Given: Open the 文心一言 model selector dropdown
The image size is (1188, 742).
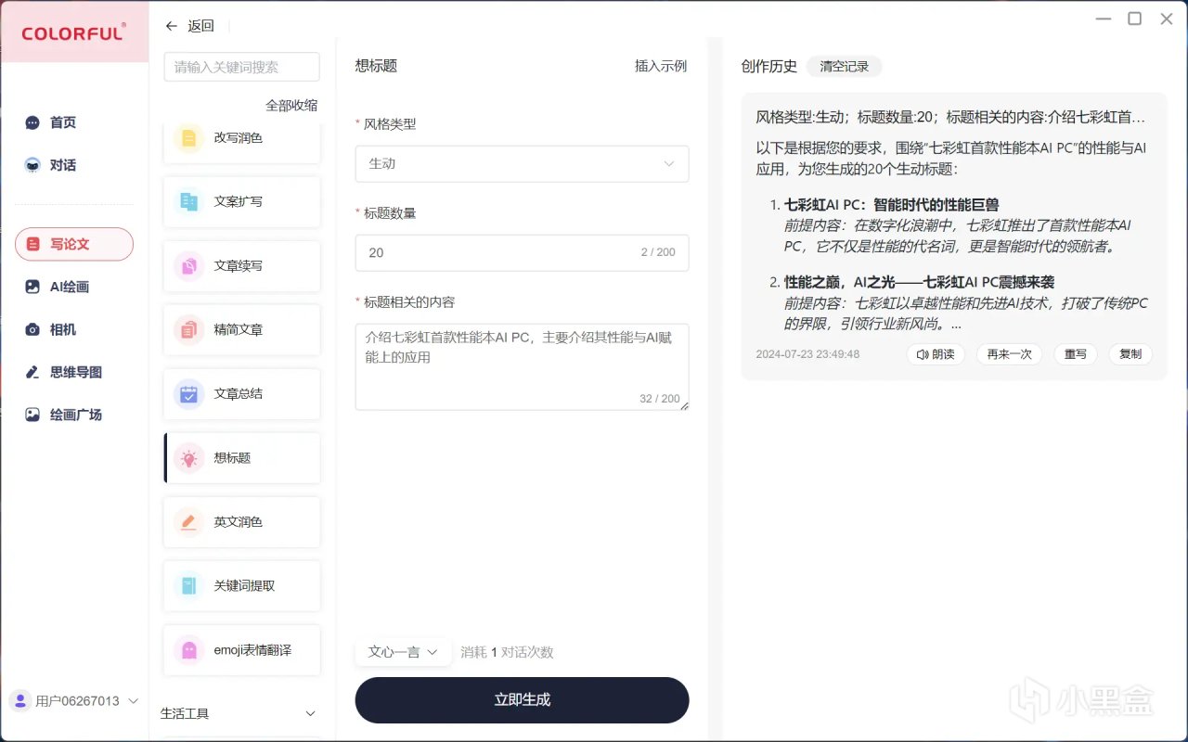Looking at the screenshot, I should pyautogui.click(x=403, y=652).
